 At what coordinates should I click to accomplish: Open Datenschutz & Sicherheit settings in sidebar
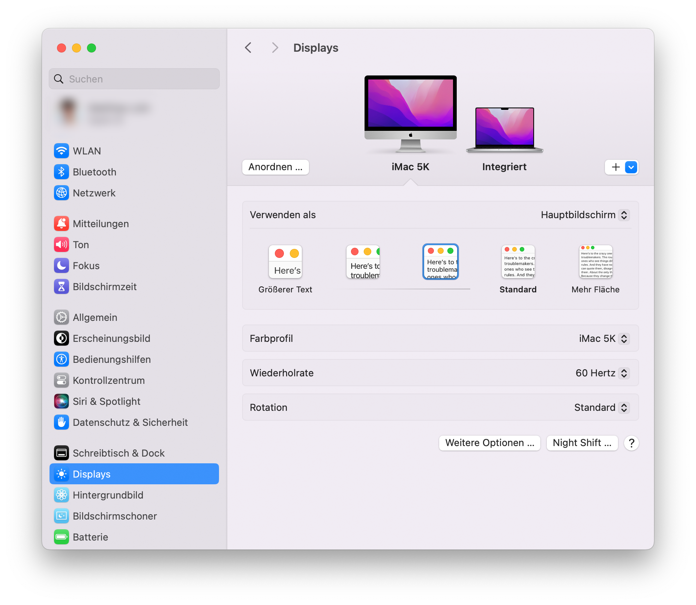[x=134, y=422]
